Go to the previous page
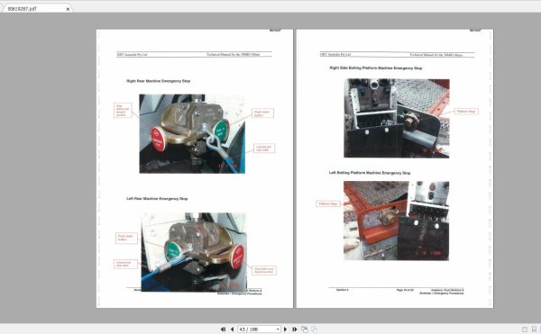Viewport: 541px width, 334px height. click(x=233, y=329)
